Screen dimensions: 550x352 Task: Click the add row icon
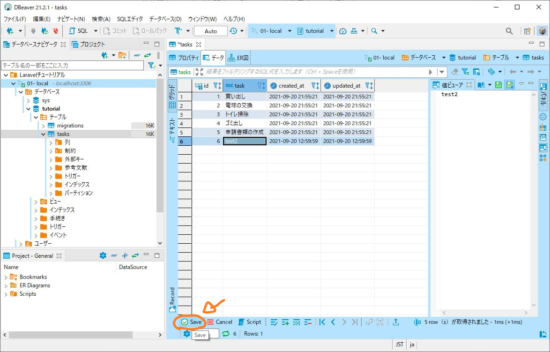click(x=285, y=322)
